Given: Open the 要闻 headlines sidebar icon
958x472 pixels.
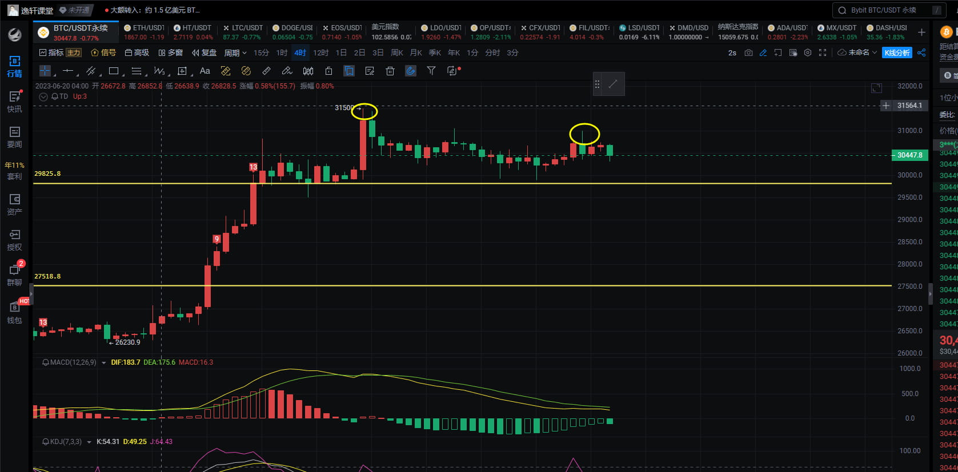Looking at the screenshot, I should tap(15, 137).
